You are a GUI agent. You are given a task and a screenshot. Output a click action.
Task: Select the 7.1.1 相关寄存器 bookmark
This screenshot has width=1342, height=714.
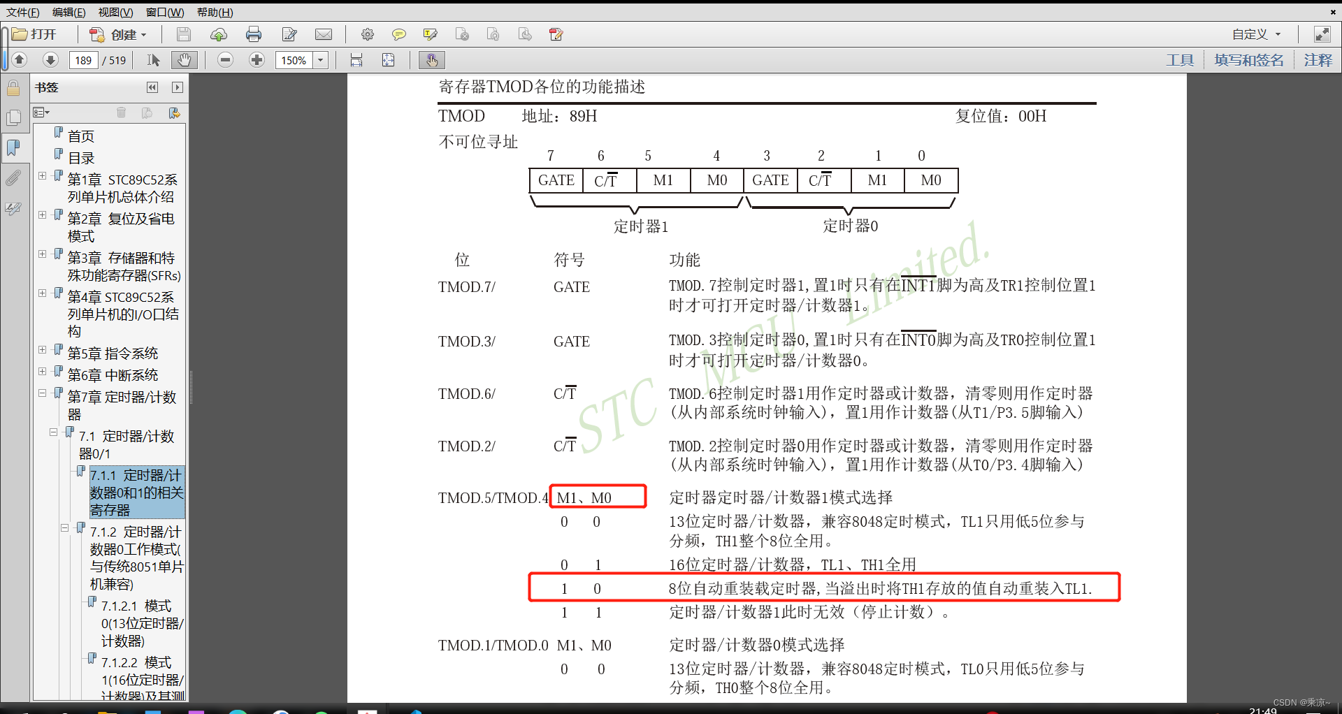[137, 493]
